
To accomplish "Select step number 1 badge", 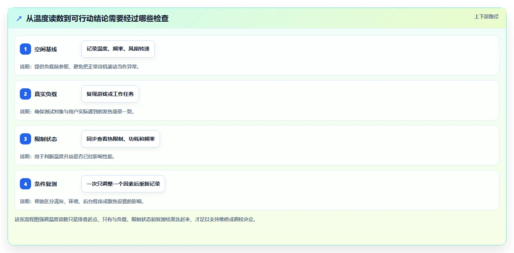I will [x=25, y=49].
